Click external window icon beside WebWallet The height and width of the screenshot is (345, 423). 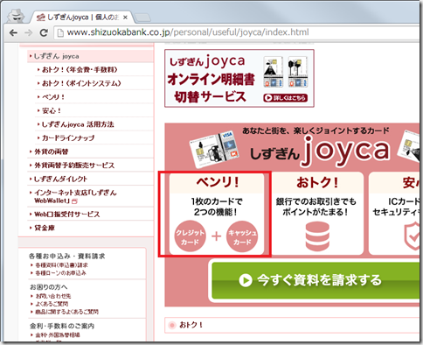(74, 201)
